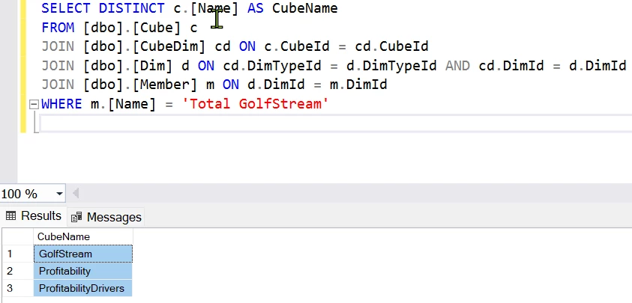Click the CubeName alias in SELECT line

click(305, 8)
